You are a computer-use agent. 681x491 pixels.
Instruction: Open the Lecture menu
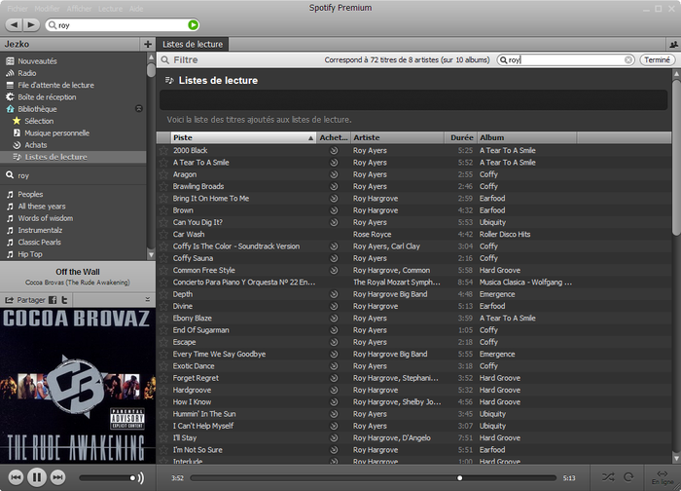coord(110,9)
